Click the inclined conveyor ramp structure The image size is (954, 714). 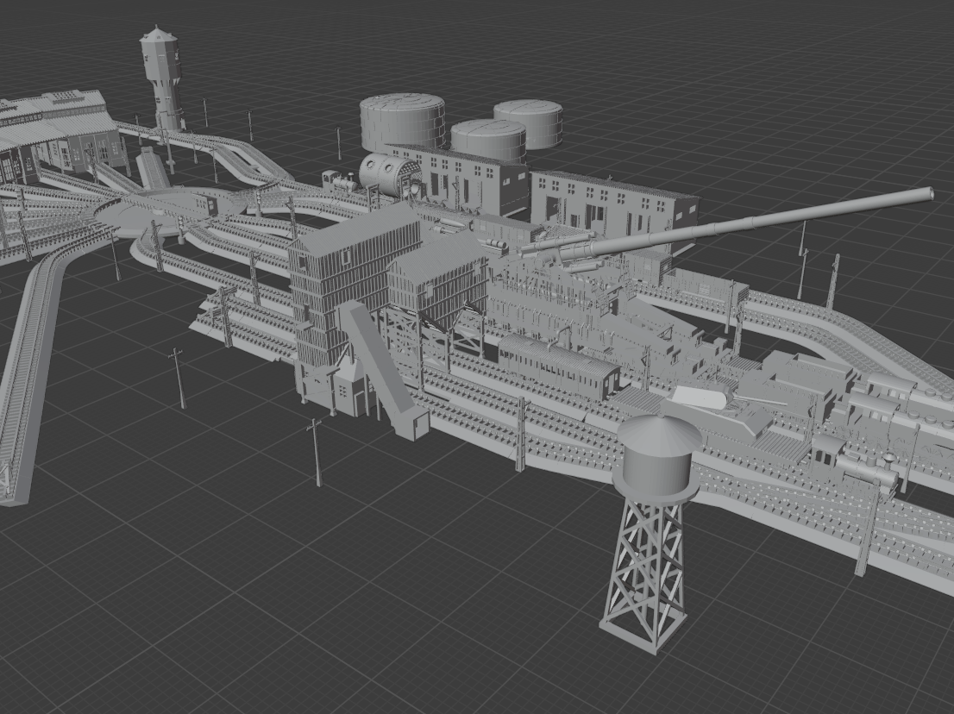click(380, 371)
